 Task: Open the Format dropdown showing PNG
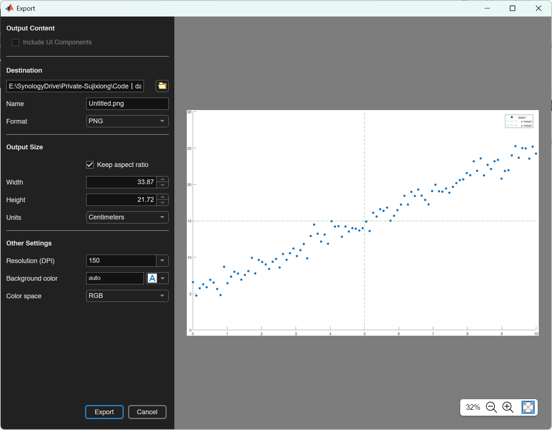tap(127, 121)
